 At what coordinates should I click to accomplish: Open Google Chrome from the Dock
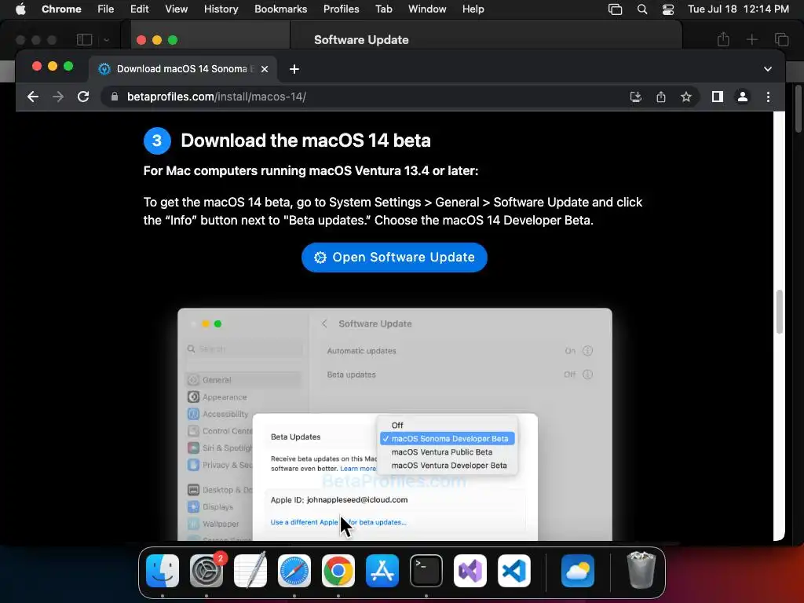(338, 570)
